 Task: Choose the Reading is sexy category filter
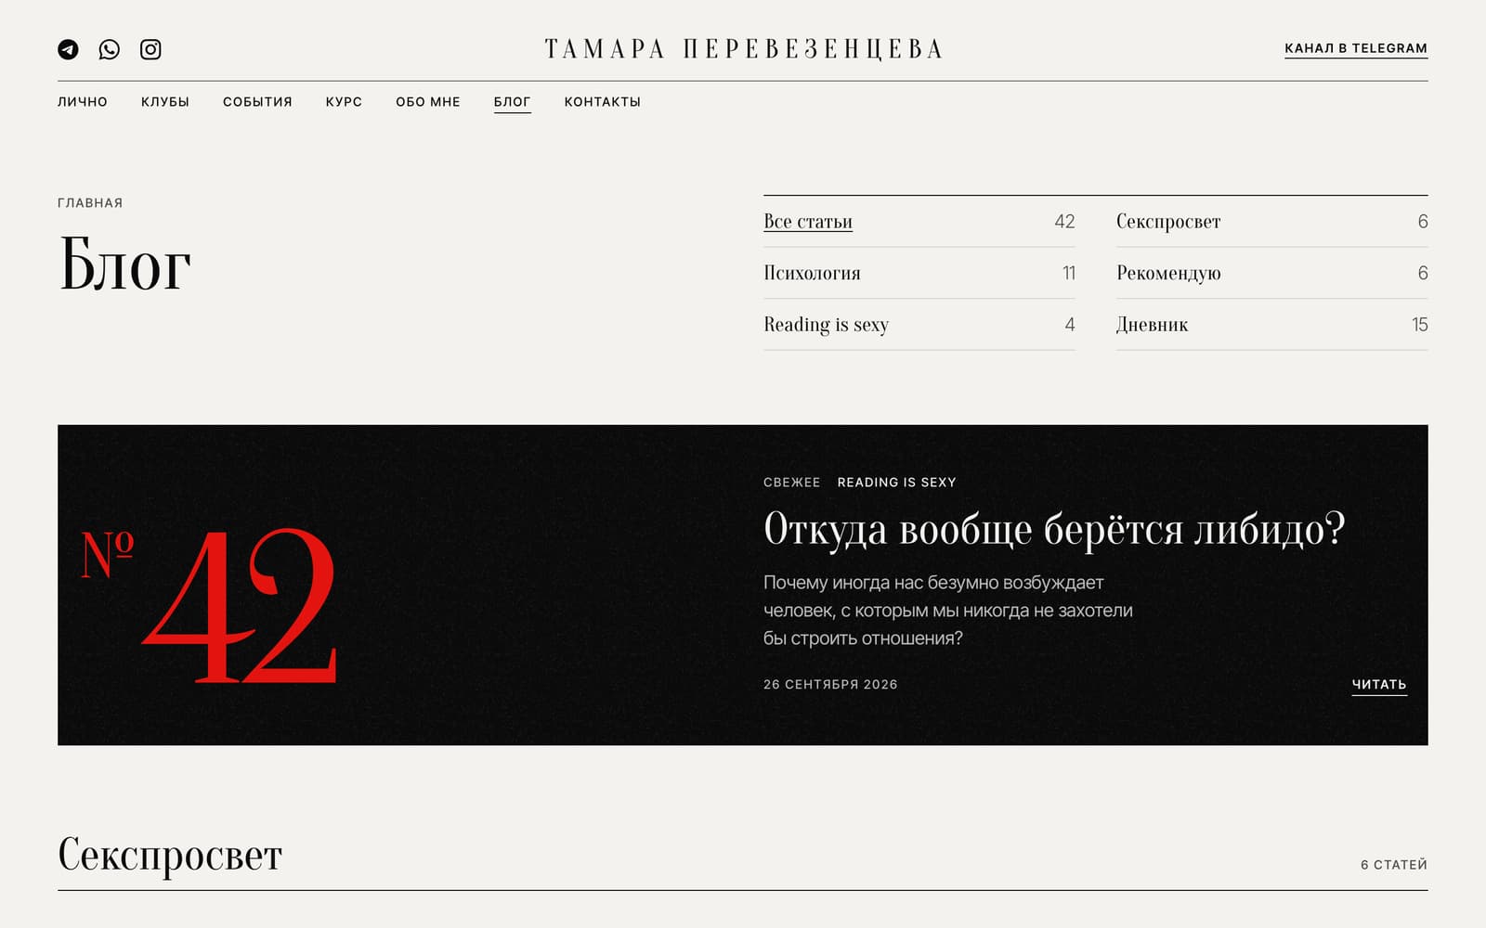[919, 325]
